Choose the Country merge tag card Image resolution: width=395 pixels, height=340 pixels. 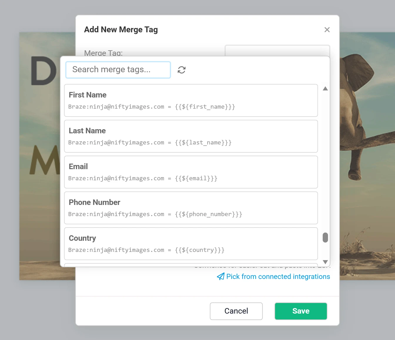pyautogui.click(x=191, y=244)
